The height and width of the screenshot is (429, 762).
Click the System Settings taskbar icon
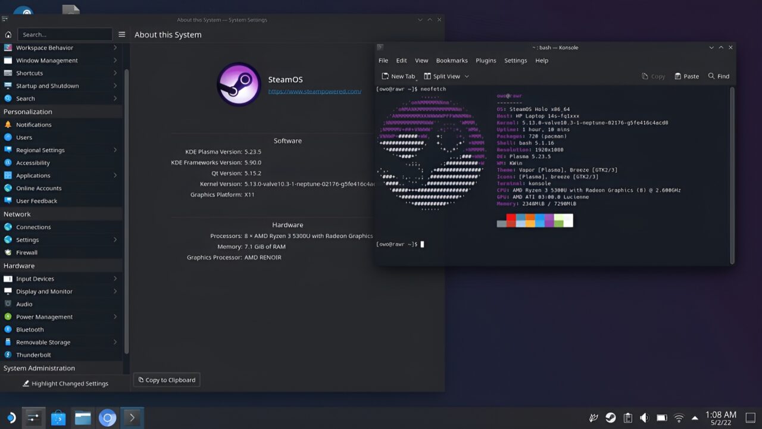(33, 418)
